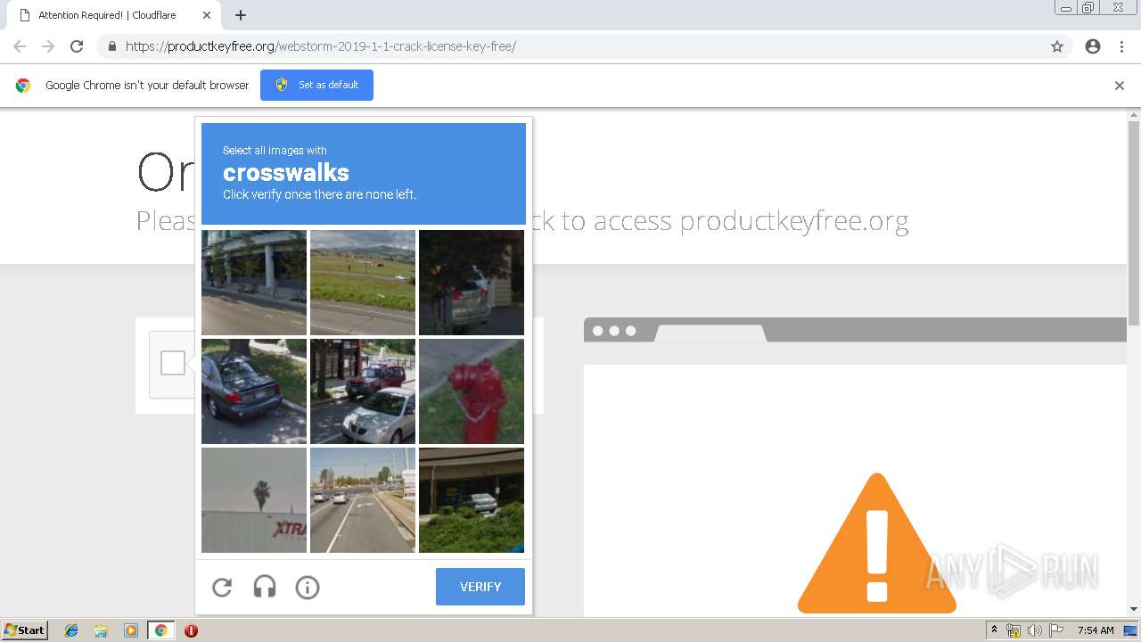
Task: Show hidden system tray icons
Action: pyautogui.click(x=994, y=630)
